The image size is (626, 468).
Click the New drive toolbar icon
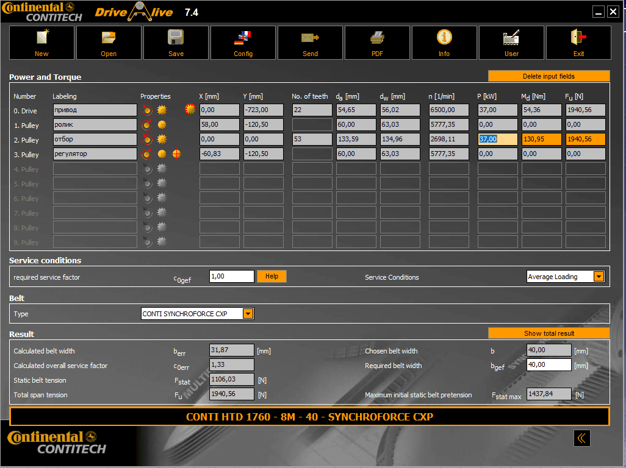pos(41,42)
